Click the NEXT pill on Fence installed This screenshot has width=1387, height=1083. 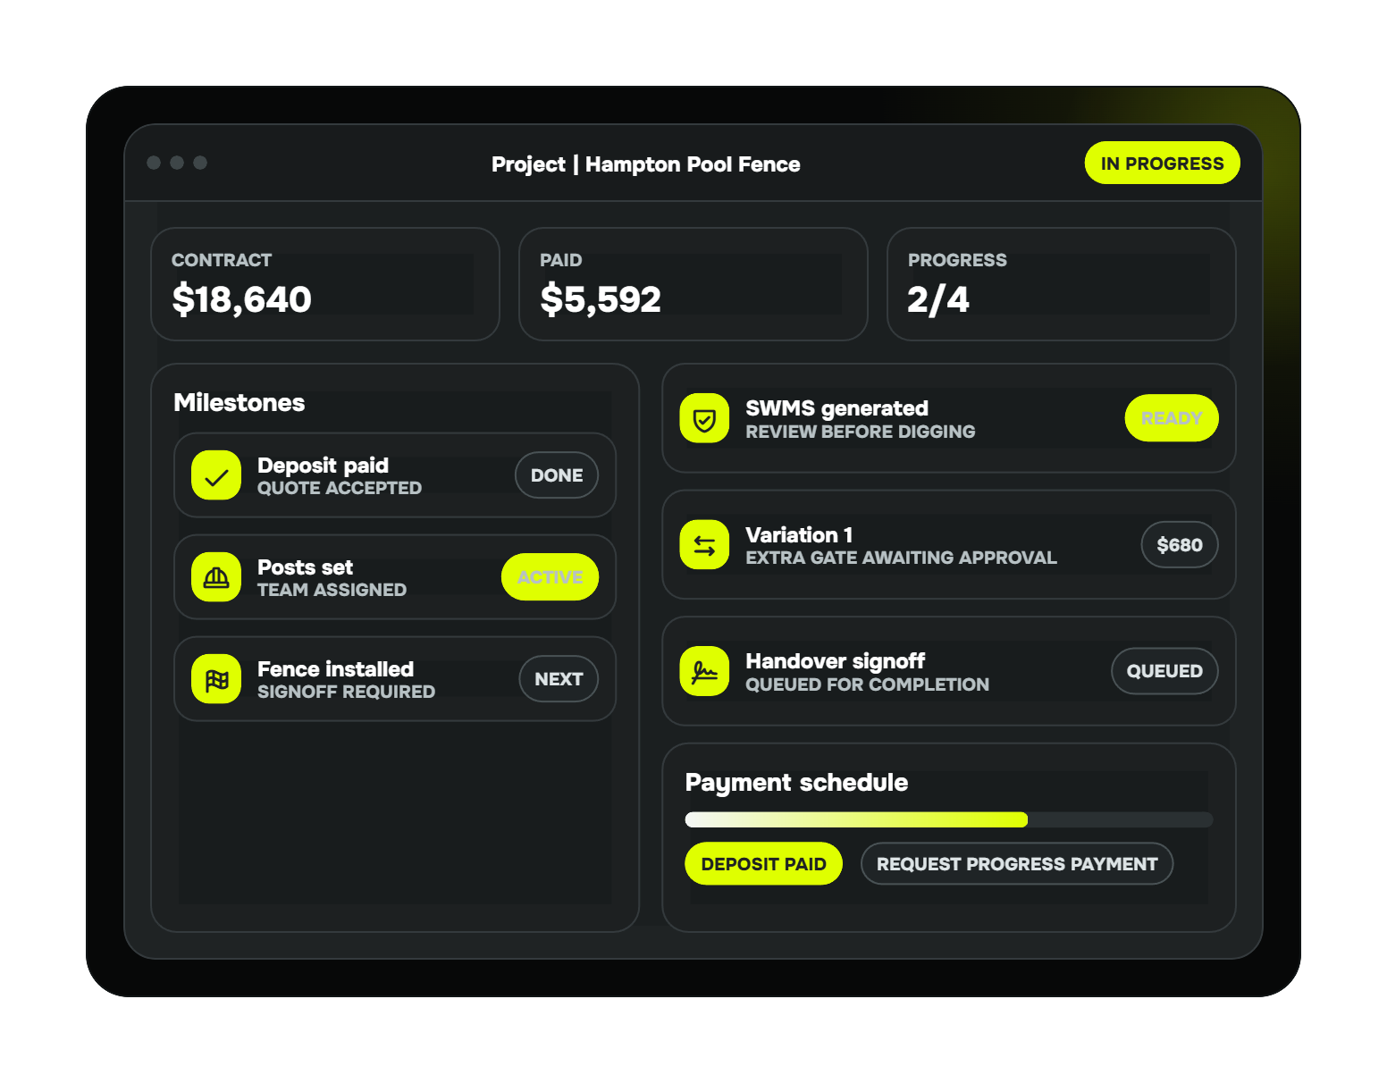click(559, 679)
